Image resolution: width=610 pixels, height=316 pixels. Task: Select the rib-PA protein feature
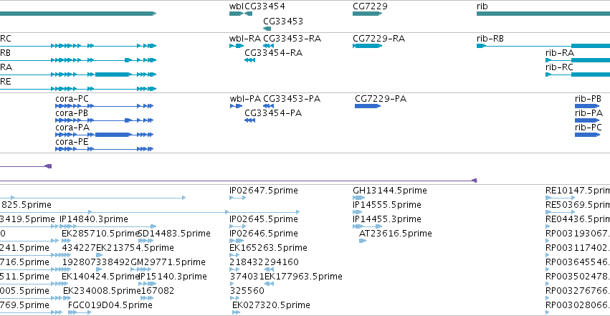point(587,120)
